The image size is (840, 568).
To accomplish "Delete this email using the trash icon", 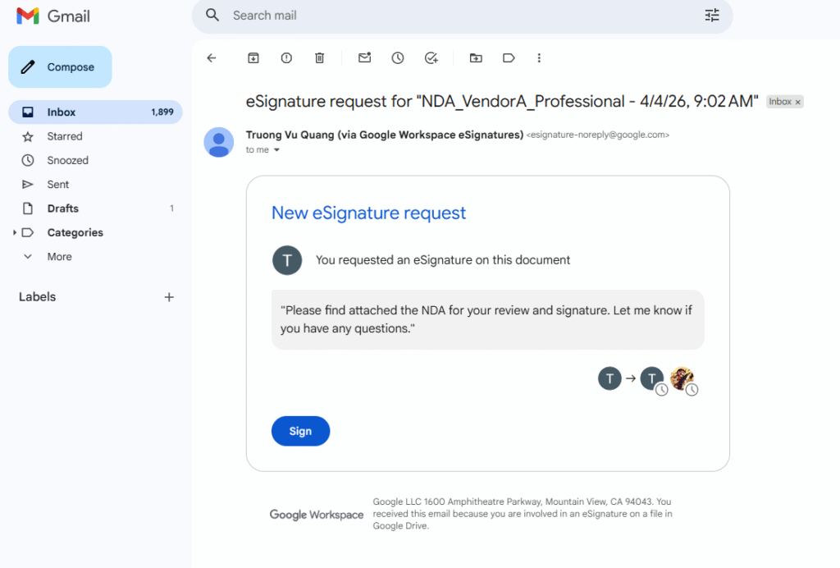I will click(x=319, y=58).
